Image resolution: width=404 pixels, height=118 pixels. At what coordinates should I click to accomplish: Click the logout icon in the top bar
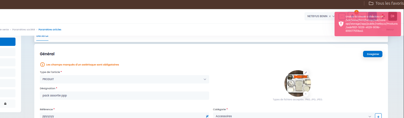(392, 16)
